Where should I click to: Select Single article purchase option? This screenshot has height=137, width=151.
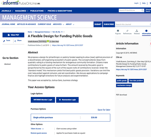[71, 118]
